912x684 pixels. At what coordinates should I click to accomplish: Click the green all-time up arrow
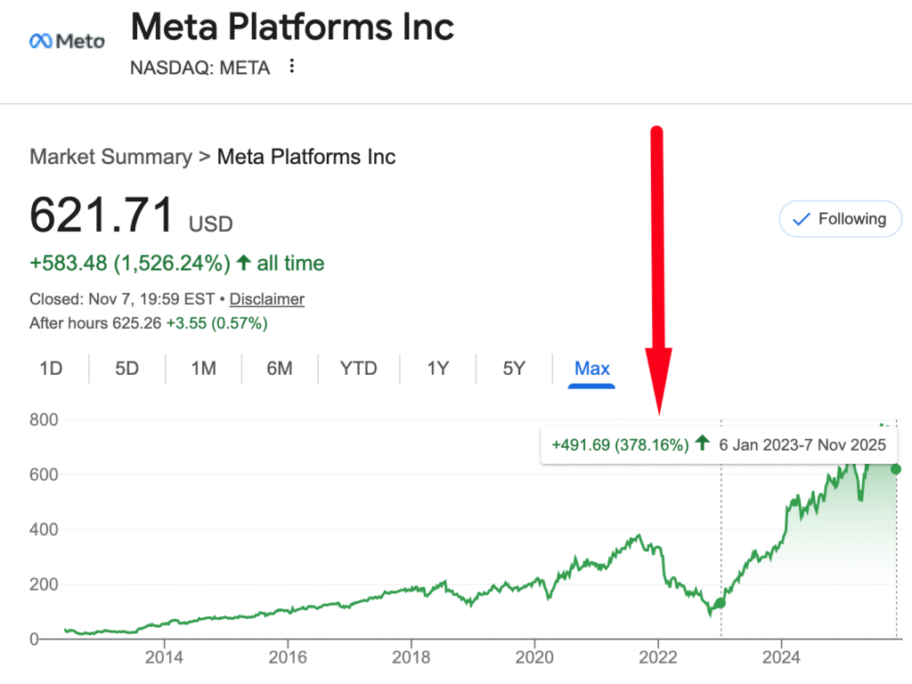[243, 264]
